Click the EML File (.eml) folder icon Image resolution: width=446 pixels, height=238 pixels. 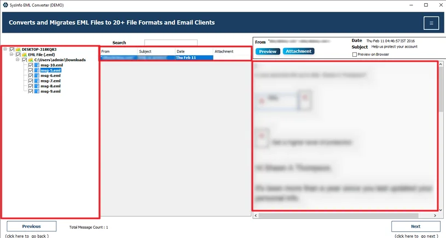pos(25,55)
